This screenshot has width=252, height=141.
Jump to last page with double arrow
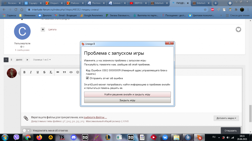27,60
